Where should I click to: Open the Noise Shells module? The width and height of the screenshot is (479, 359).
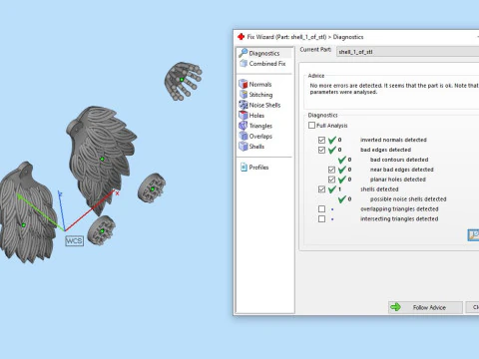pyautogui.click(x=264, y=105)
